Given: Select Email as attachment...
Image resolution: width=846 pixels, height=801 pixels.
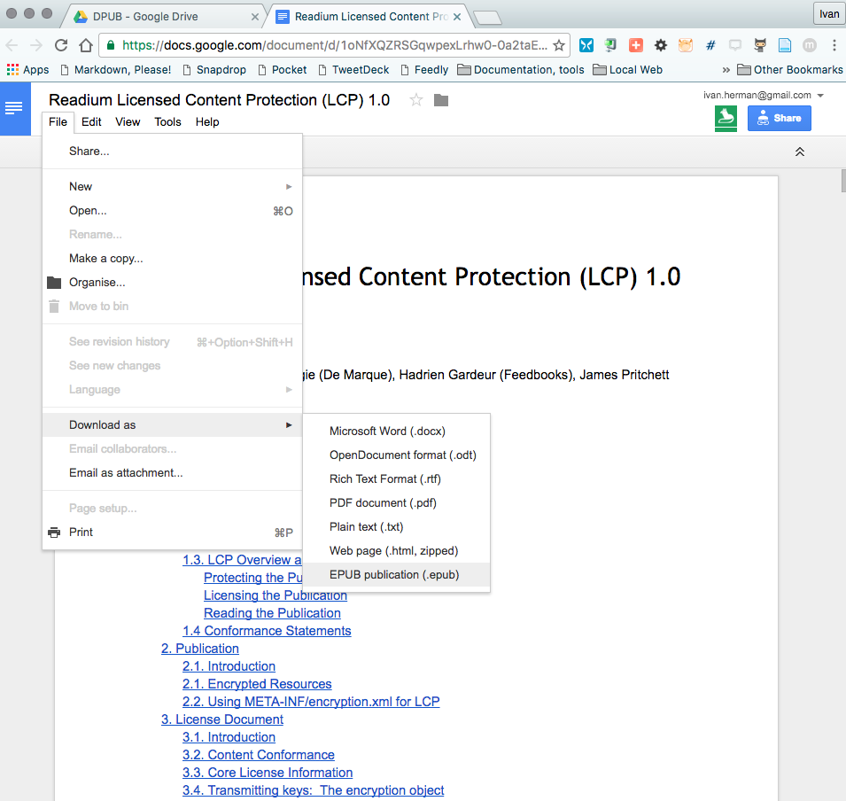Looking at the screenshot, I should click(172, 473).
